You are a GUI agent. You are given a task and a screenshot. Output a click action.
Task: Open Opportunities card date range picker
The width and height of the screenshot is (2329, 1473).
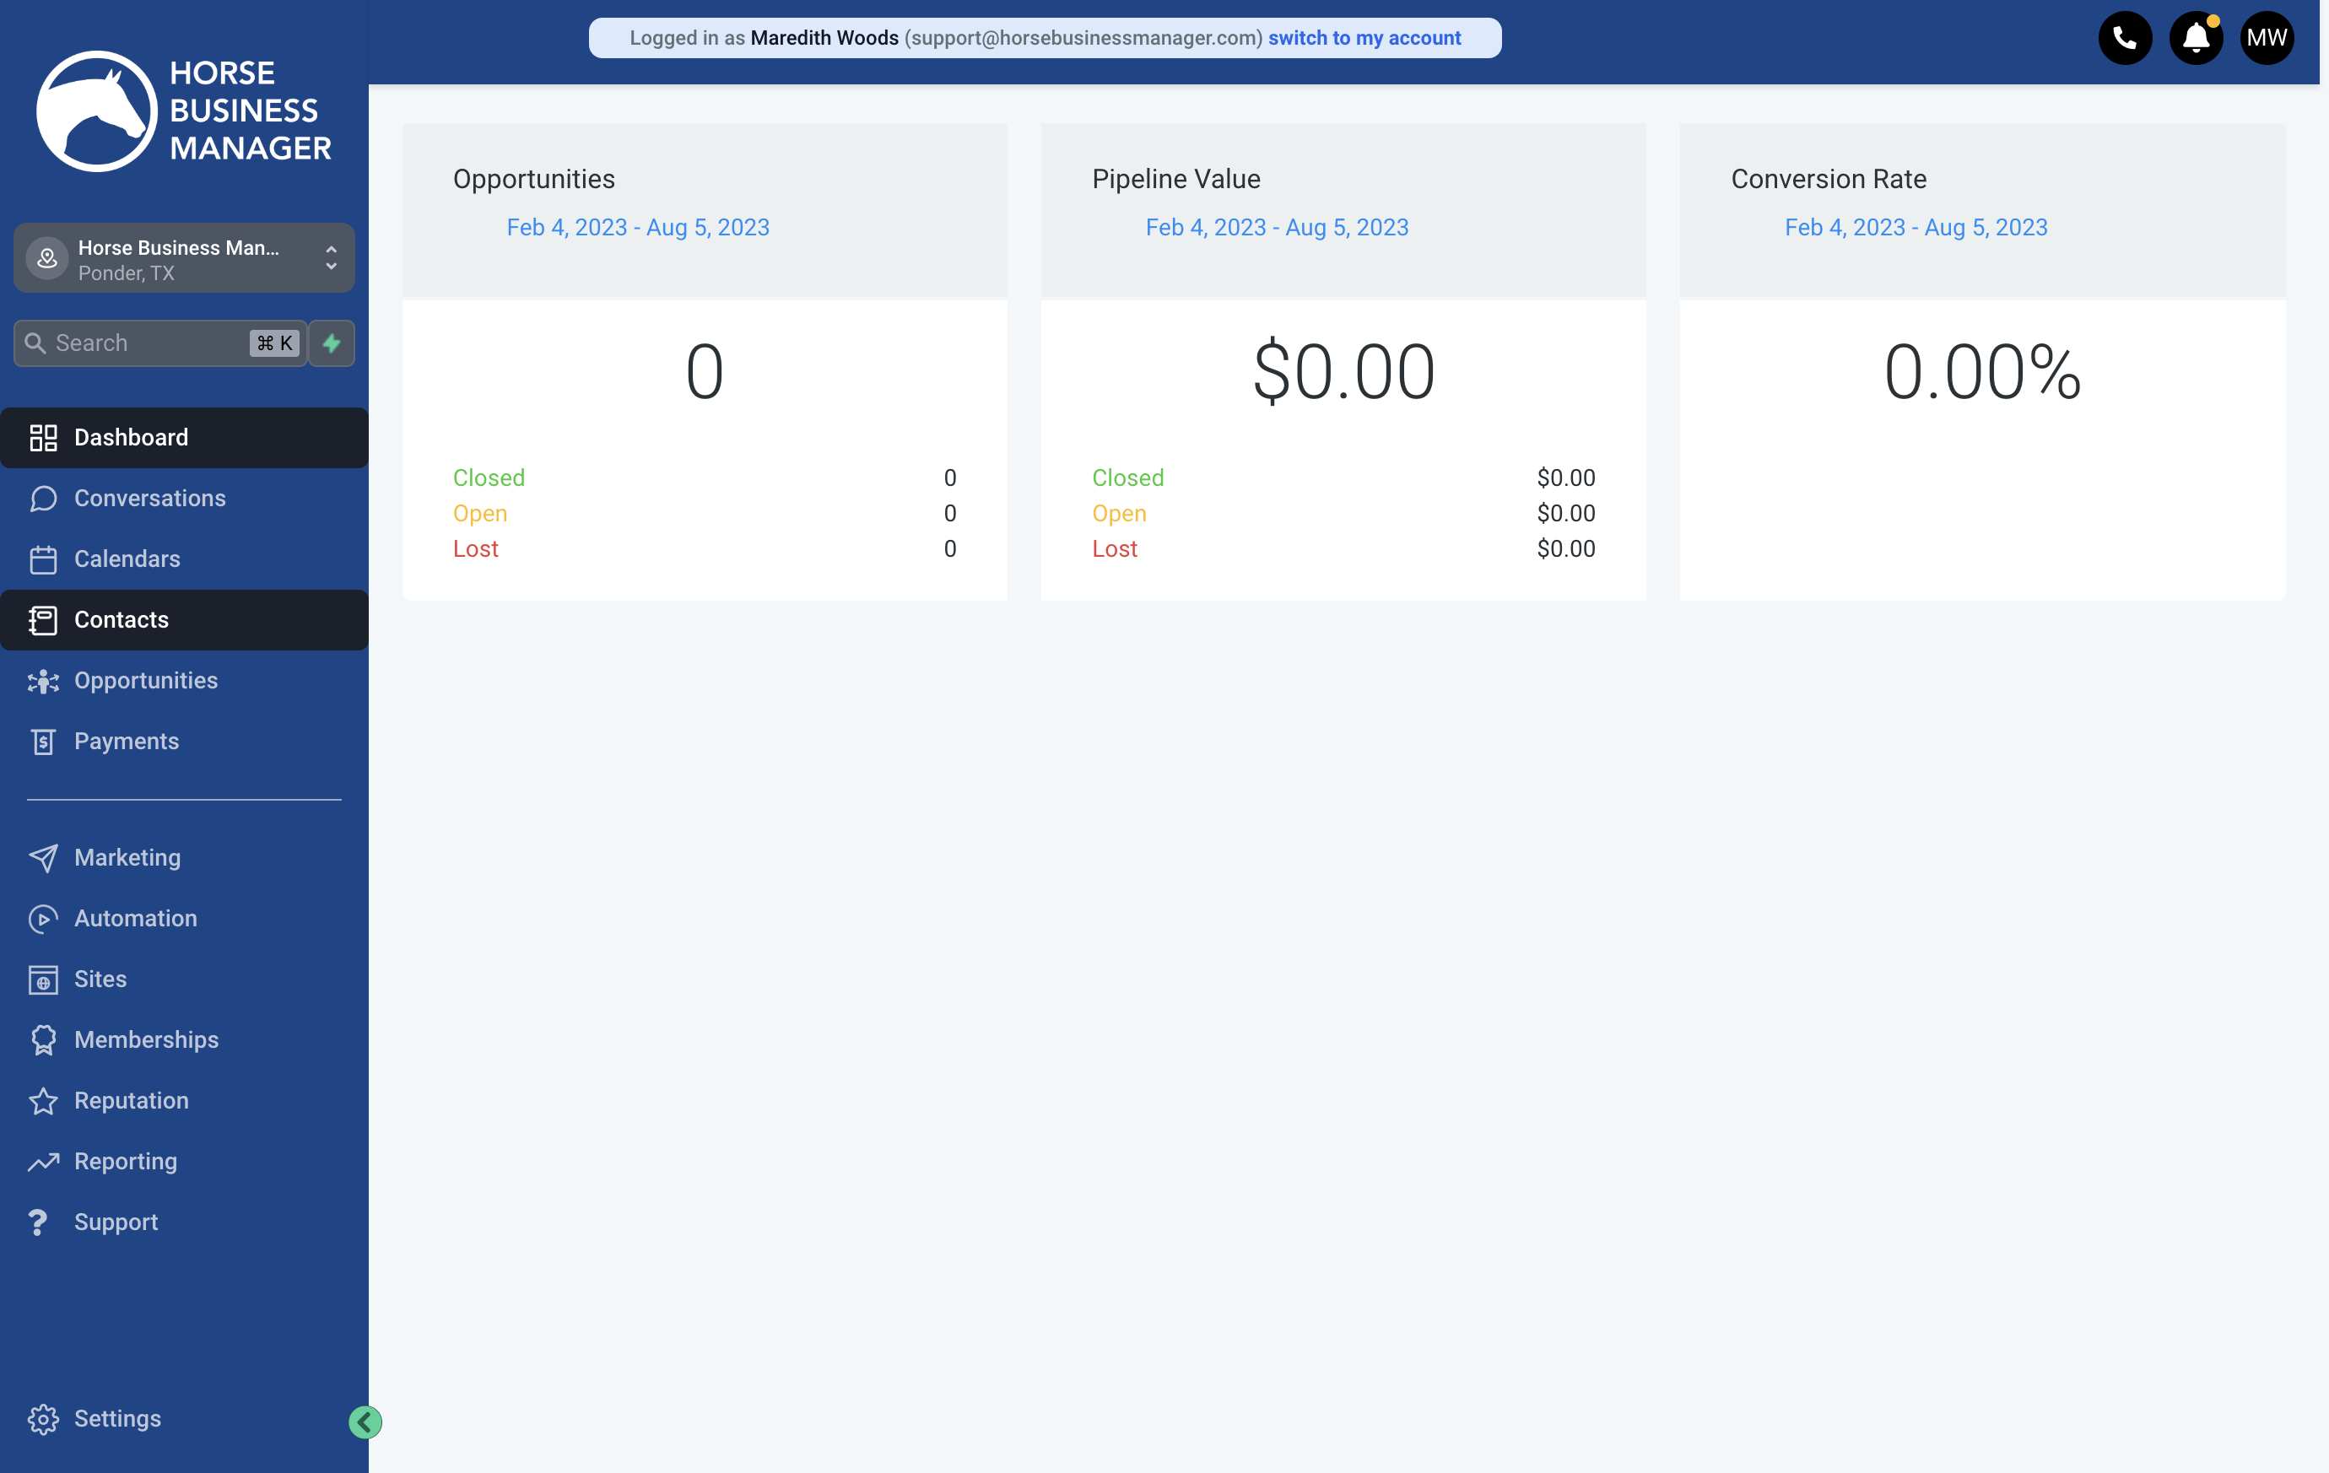tap(638, 227)
